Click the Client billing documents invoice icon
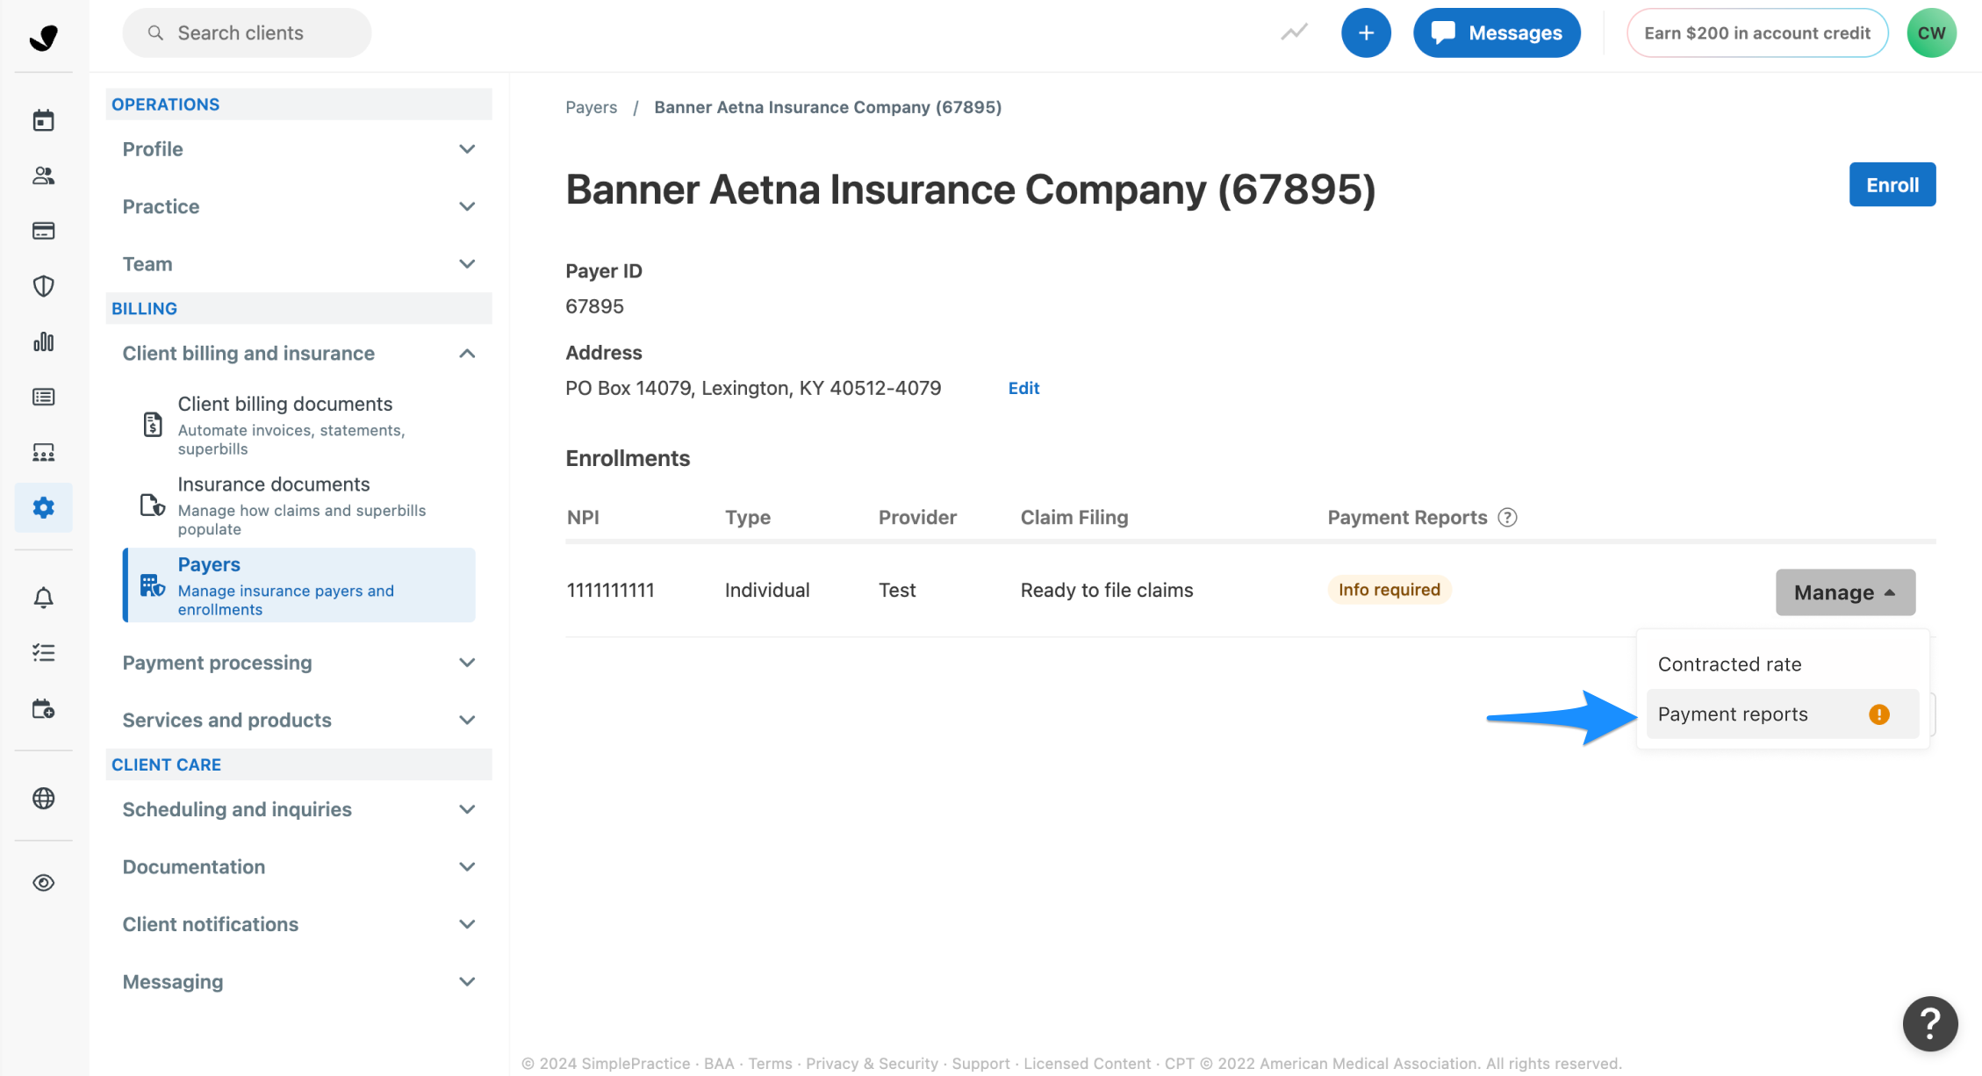1982x1076 pixels. coord(153,425)
